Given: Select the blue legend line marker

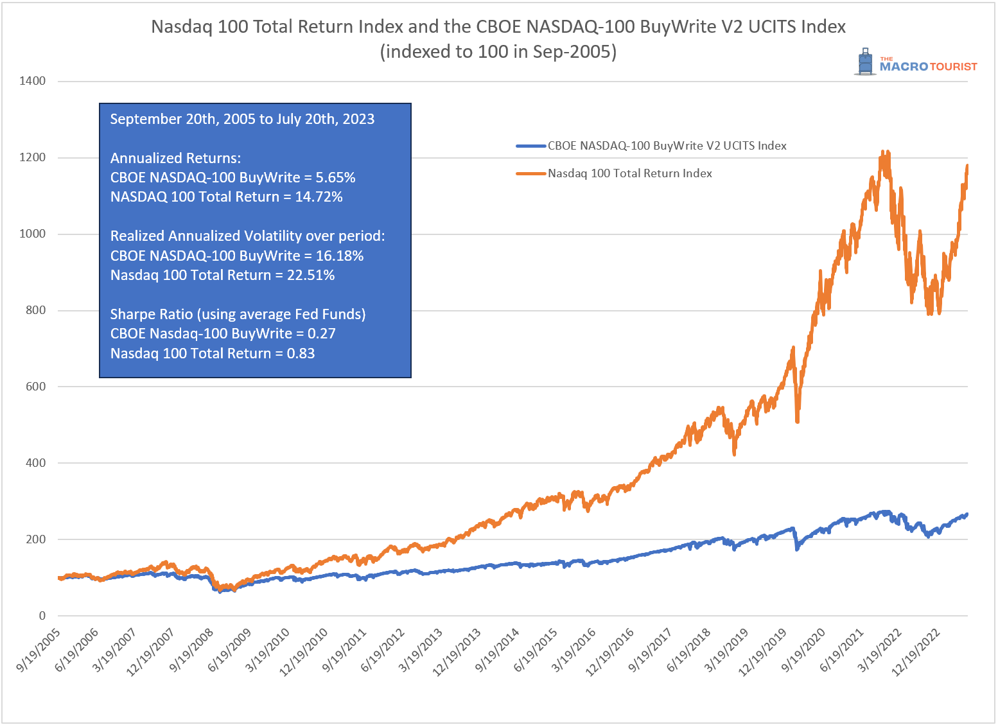Looking at the screenshot, I should [x=530, y=146].
